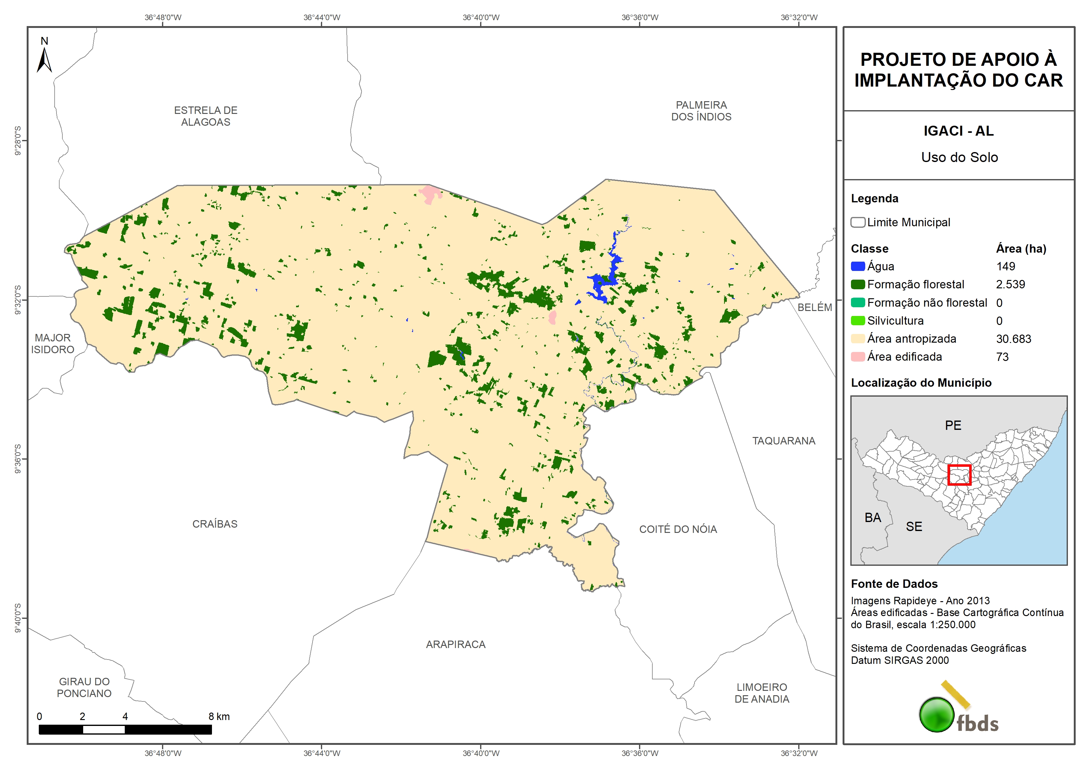Click the ESTRELA DE ALAGOAS label
This screenshot has width=1089, height=770.
pos(205,116)
